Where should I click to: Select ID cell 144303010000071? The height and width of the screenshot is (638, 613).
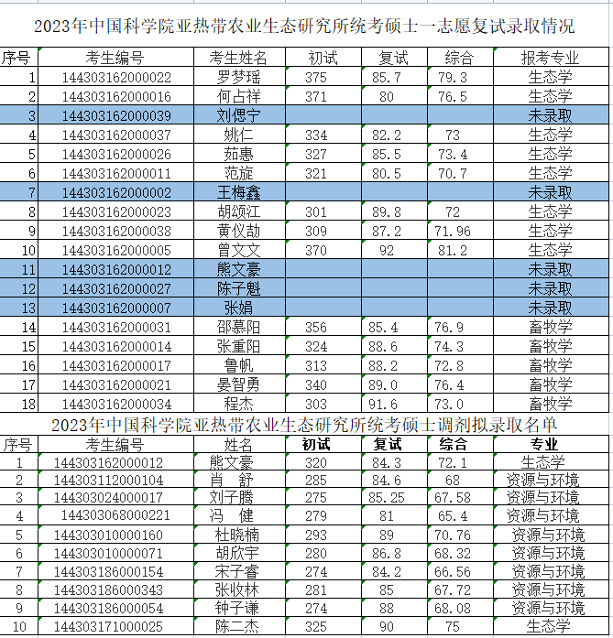point(108,554)
